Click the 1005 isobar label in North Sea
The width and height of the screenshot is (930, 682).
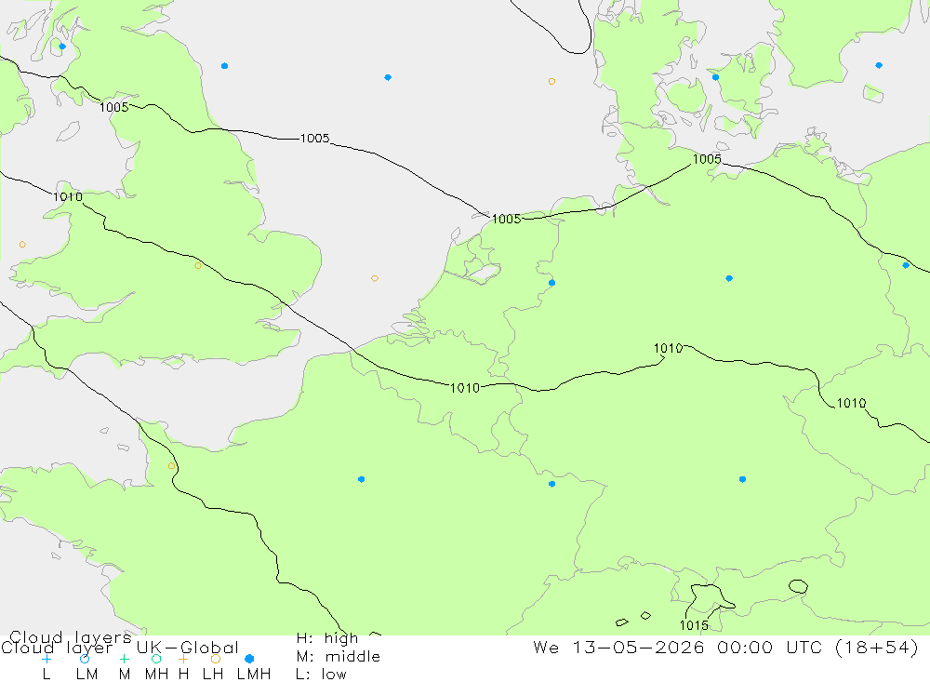pos(315,139)
